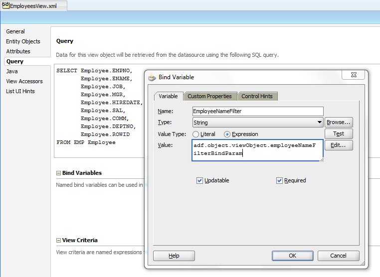The image size is (380, 277).
Task: Select the Expression value type
Action: 227,134
